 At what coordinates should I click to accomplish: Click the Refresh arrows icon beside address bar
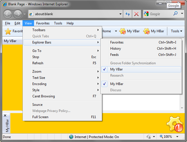click(x=128, y=14)
